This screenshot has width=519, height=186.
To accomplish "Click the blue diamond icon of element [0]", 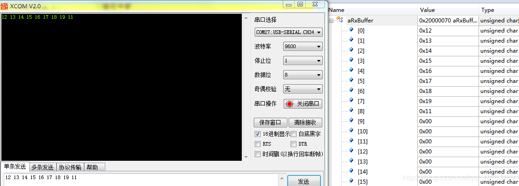I will pos(351,30).
